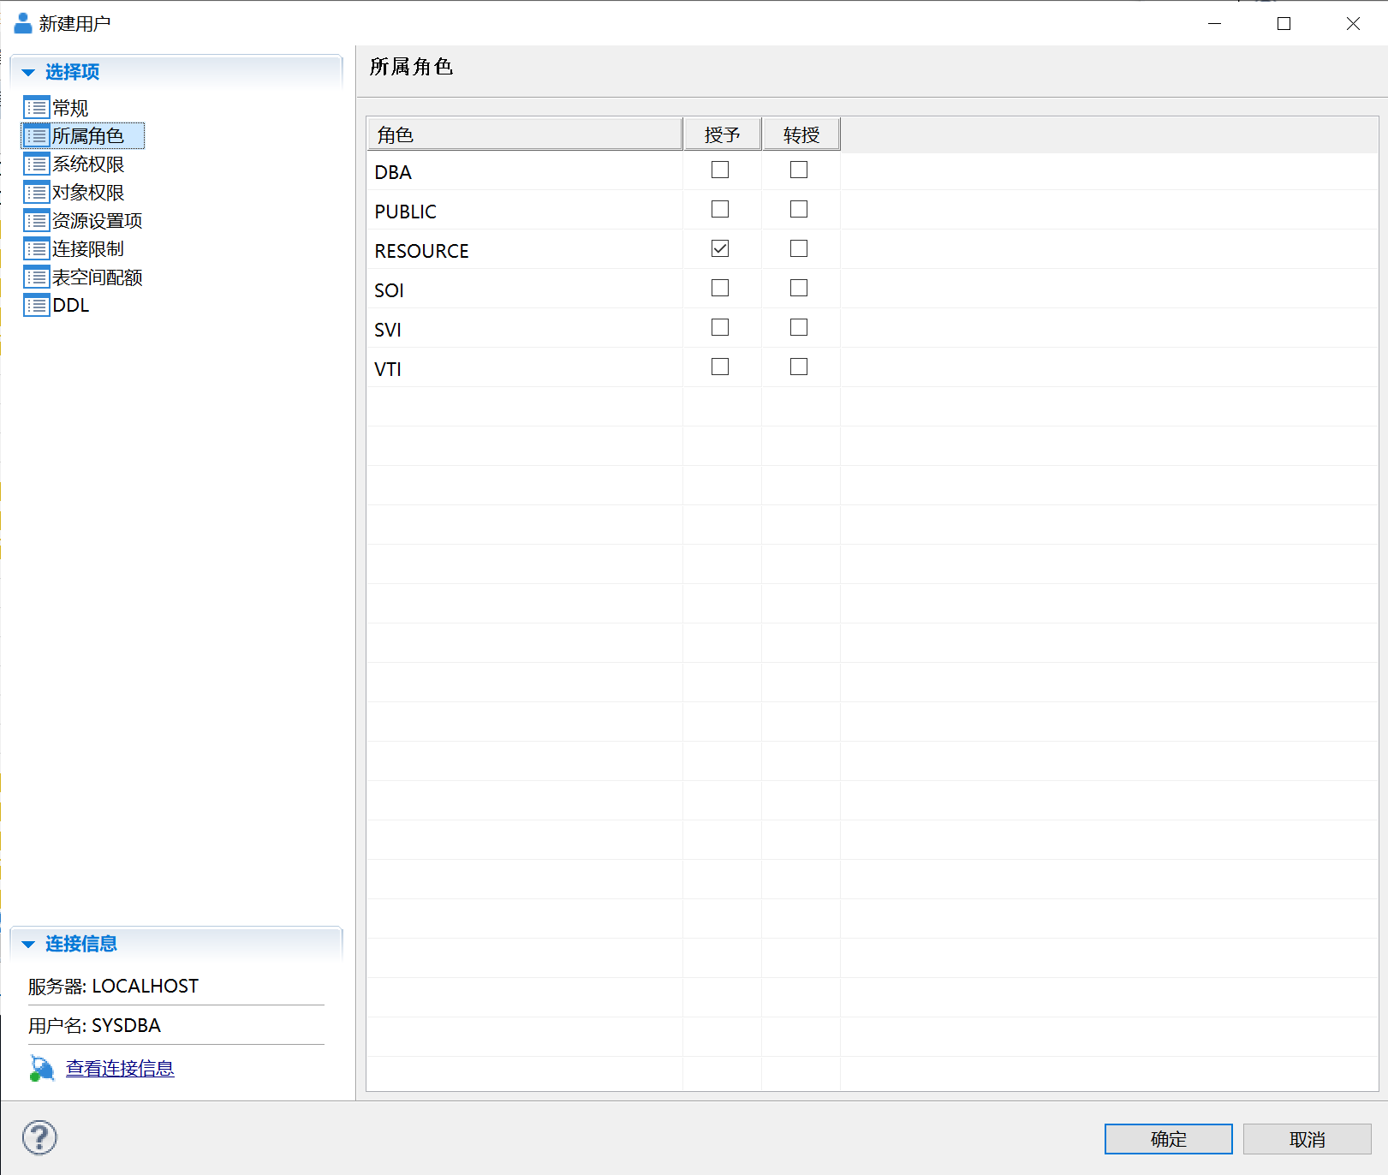Click the 连接限制 page icon

pyautogui.click(x=36, y=249)
